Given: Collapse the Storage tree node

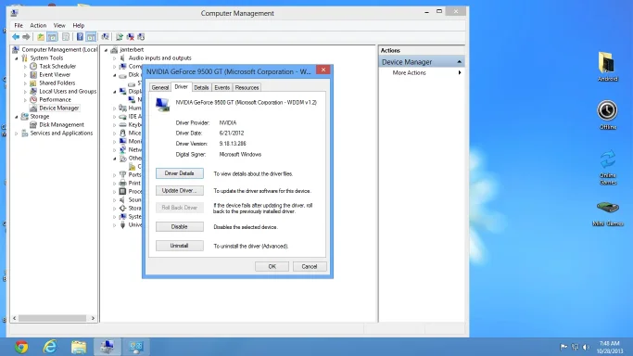Looking at the screenshot, I should [17, 117].
